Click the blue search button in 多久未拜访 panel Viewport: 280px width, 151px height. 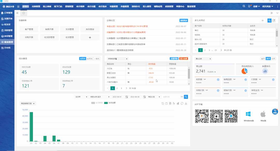click(269, 20)
